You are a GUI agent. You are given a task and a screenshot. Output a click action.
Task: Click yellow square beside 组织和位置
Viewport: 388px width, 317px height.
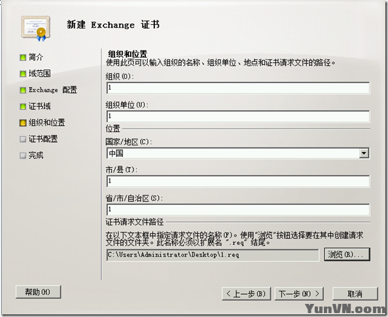23,123
